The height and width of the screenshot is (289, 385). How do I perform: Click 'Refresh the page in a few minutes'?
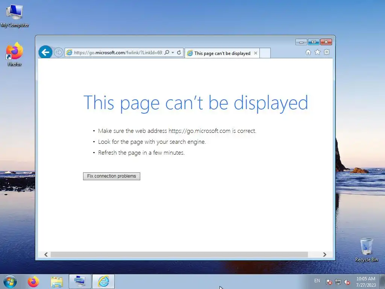pyautogui.click(x=141, y=153)
